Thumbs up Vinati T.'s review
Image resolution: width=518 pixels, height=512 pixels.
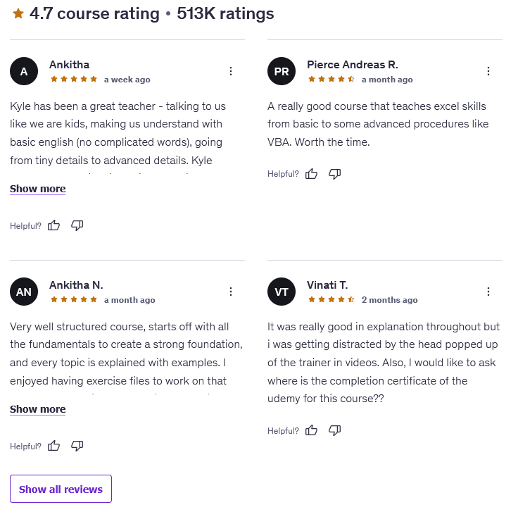[x=311, y=430]
